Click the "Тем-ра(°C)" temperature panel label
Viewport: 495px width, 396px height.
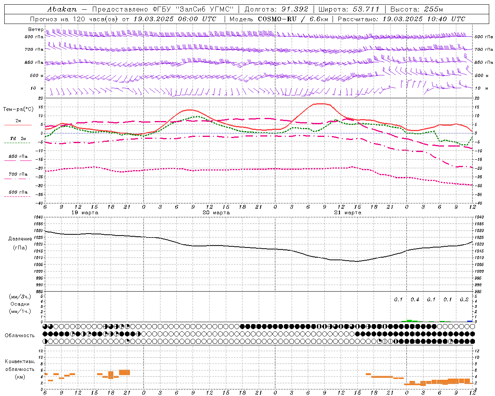tap(18, 109)
